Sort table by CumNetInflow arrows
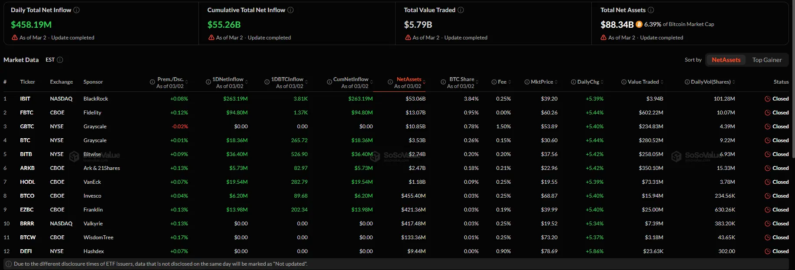The height and width of the screenshot is (270, 795). point(372,82)
